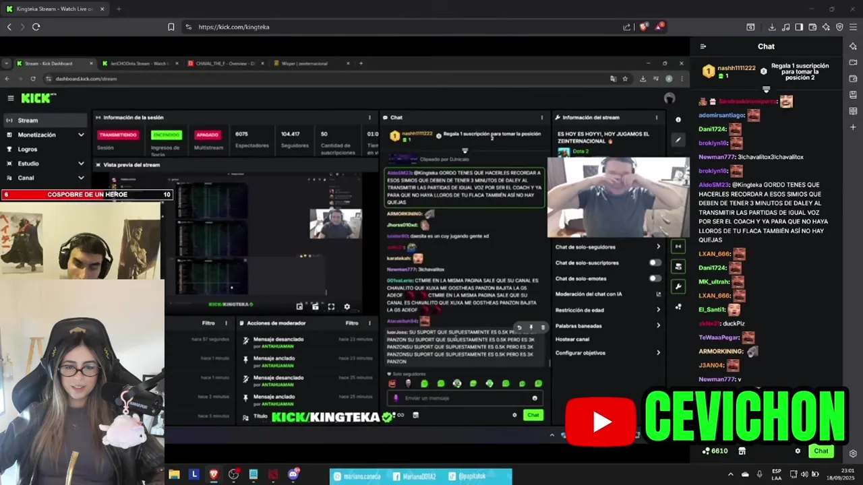
Task: Open Moderación del chat con IA
Action: pos(608,294)
